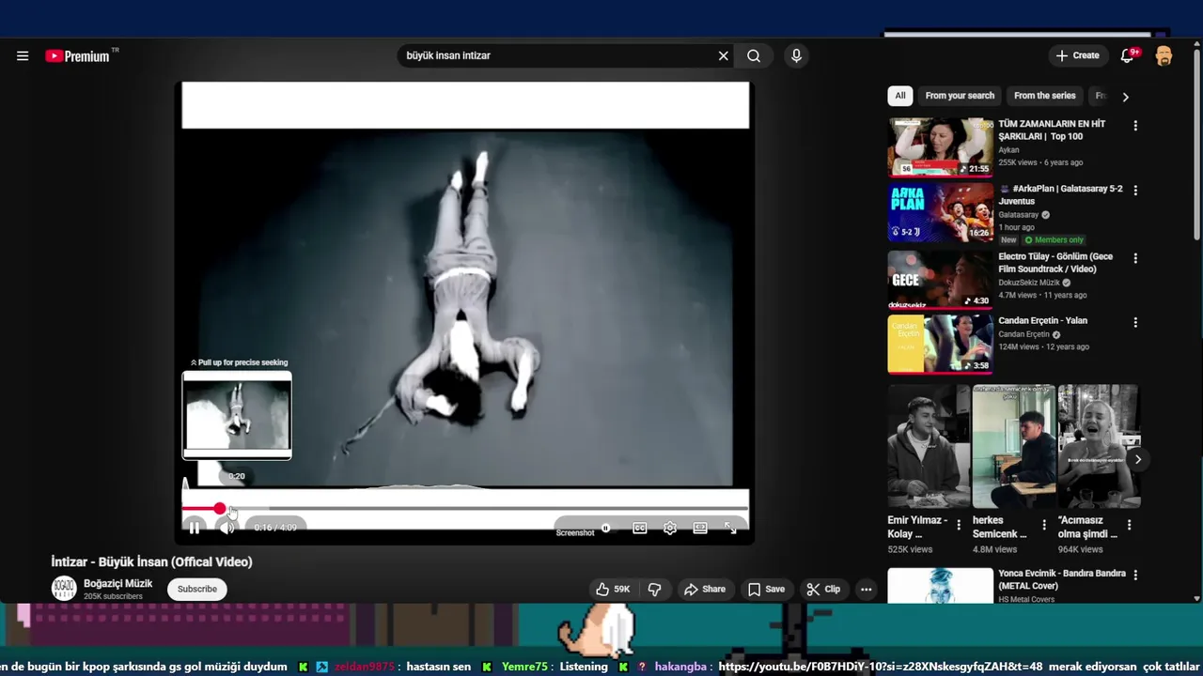The image size is (1203, 676).
Task: Open the "herkes Semicenk" short
Action: [1014, 446]
